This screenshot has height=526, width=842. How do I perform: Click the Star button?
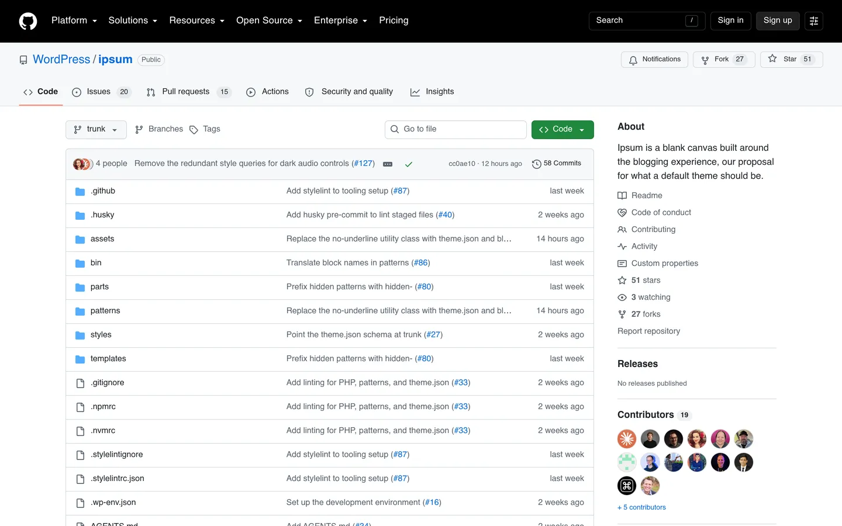point(791,60)
